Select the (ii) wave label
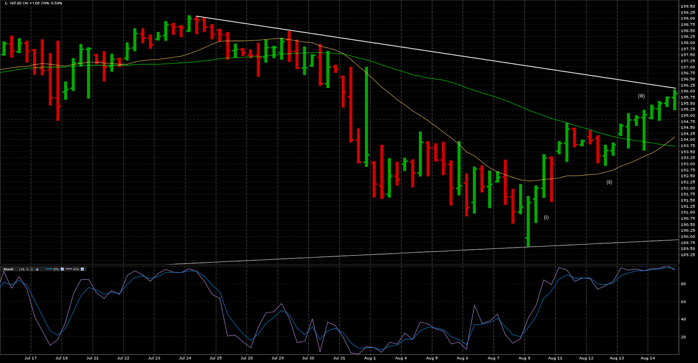The image size is (698, 363). coord(609,182)
